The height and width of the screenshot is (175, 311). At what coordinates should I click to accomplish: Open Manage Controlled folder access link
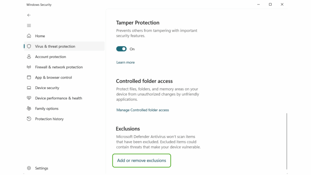coord(143,110)
